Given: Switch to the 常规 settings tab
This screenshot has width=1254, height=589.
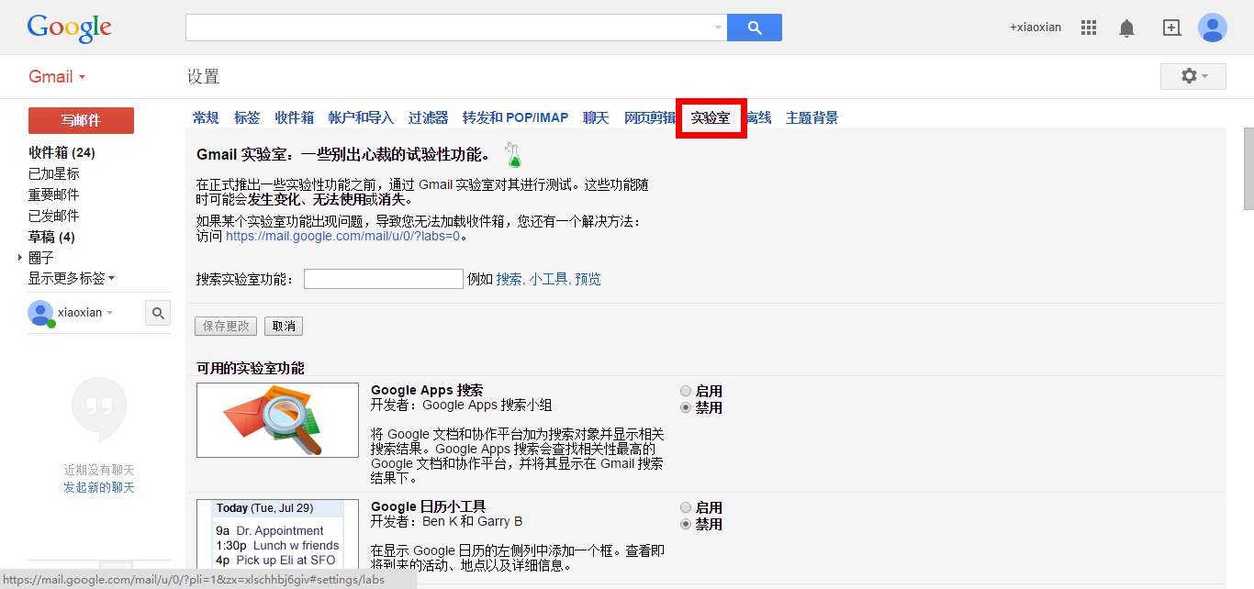Looking at the screenshot, I should point(206,117).
